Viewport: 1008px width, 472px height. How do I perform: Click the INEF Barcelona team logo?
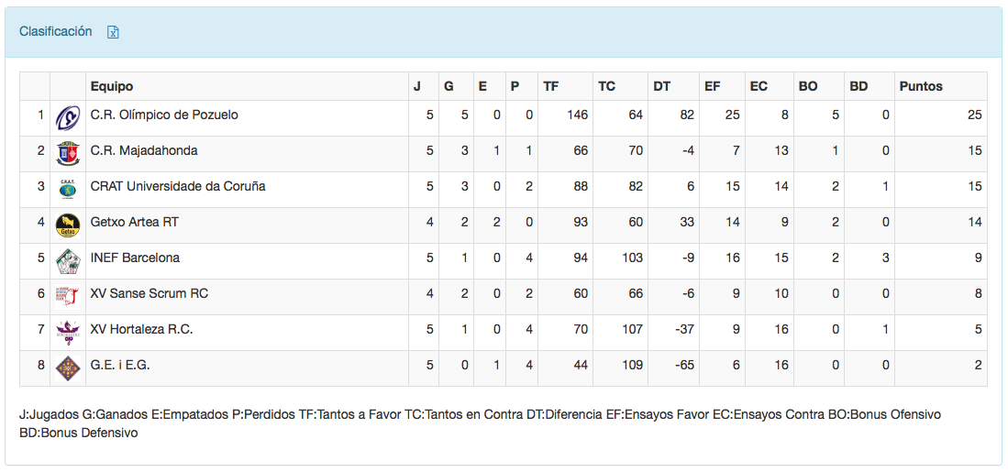(x=68, y=260)
